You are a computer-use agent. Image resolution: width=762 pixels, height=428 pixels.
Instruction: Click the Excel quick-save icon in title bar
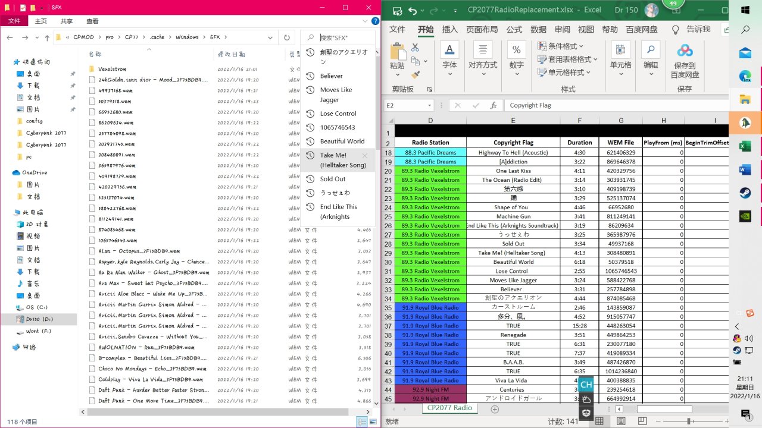point(397,10)
